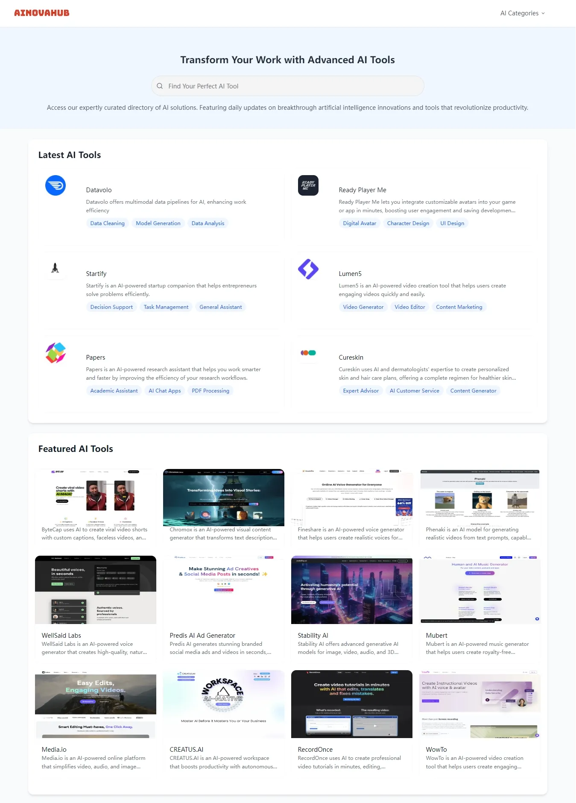The width and height of the screenshot is (576, 803).
Task: Open the Phenaki preview thumbnail
Action: pyautogui.click(x=480, y=498)
